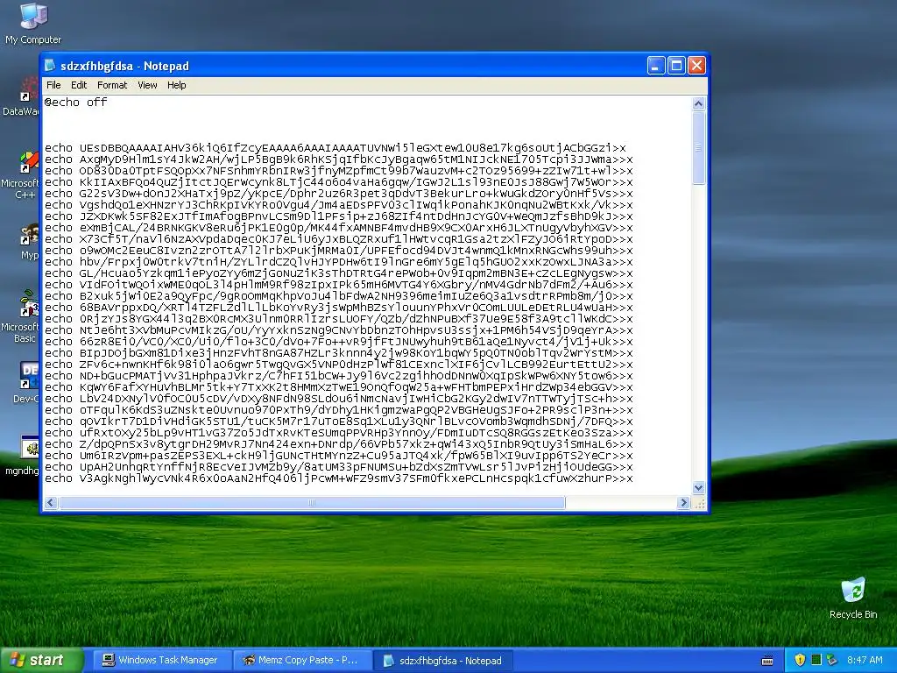
Task: Click the vertical scrollbar down arrow
Action: tap(698, 487)
